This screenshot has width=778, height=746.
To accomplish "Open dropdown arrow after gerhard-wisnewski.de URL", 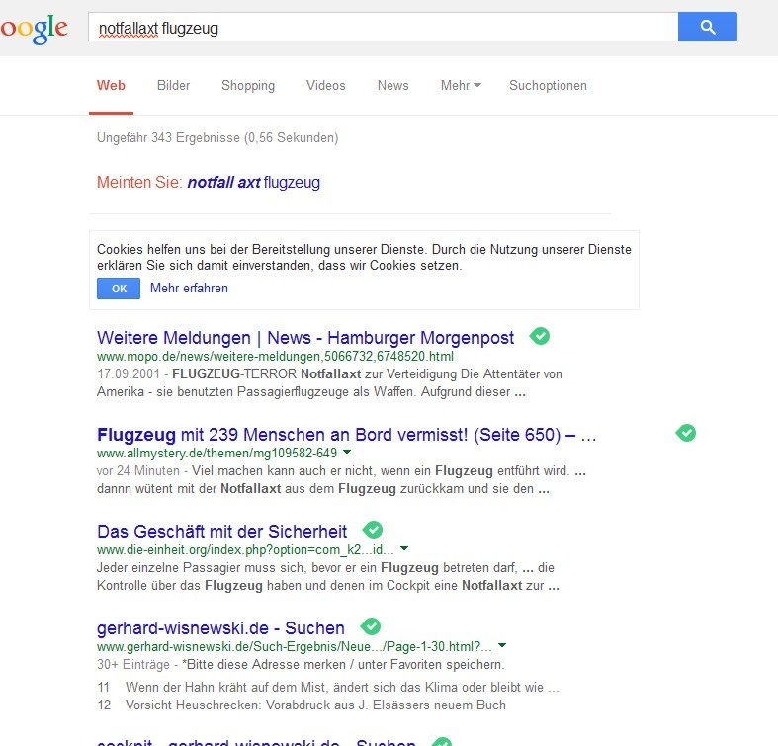I will coord(502,645).
